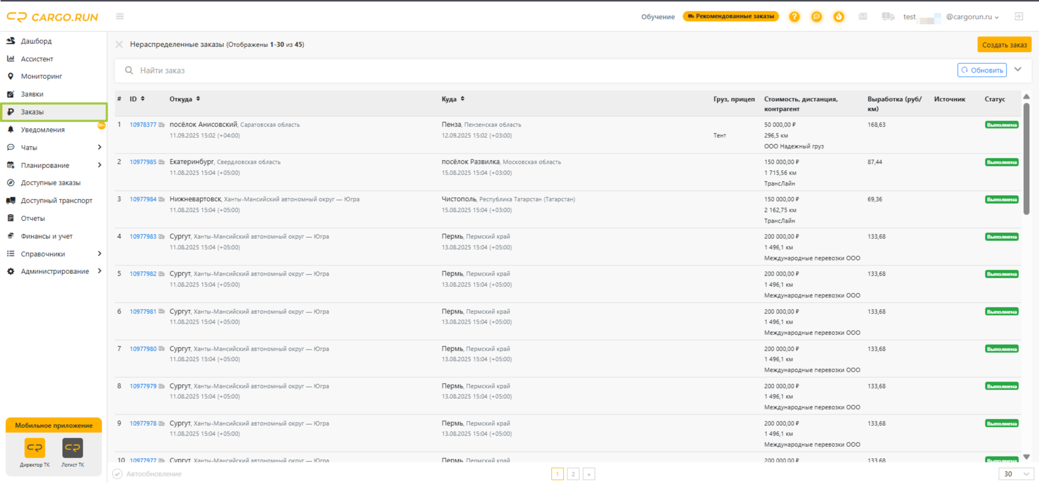Screen dimensions: 1039x483
Task: Click the orders table vertical scrollbar
Action: [x=1026, y=158]
